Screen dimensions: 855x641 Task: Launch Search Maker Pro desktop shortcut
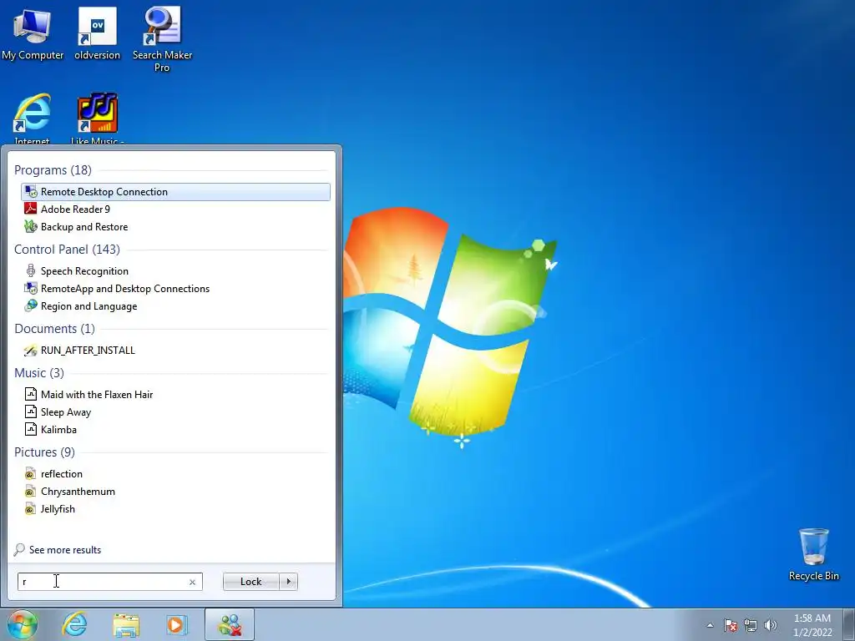(x=162, y=39)
